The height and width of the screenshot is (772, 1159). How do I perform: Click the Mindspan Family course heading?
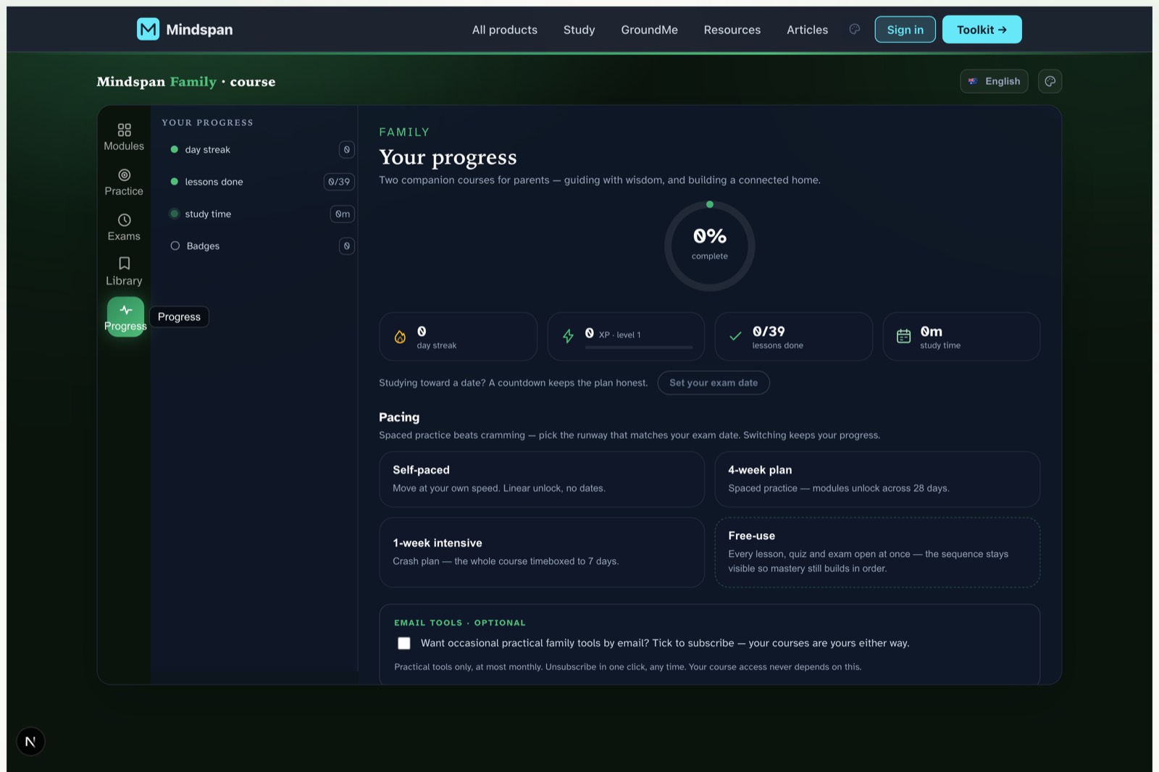coord(186,82)
